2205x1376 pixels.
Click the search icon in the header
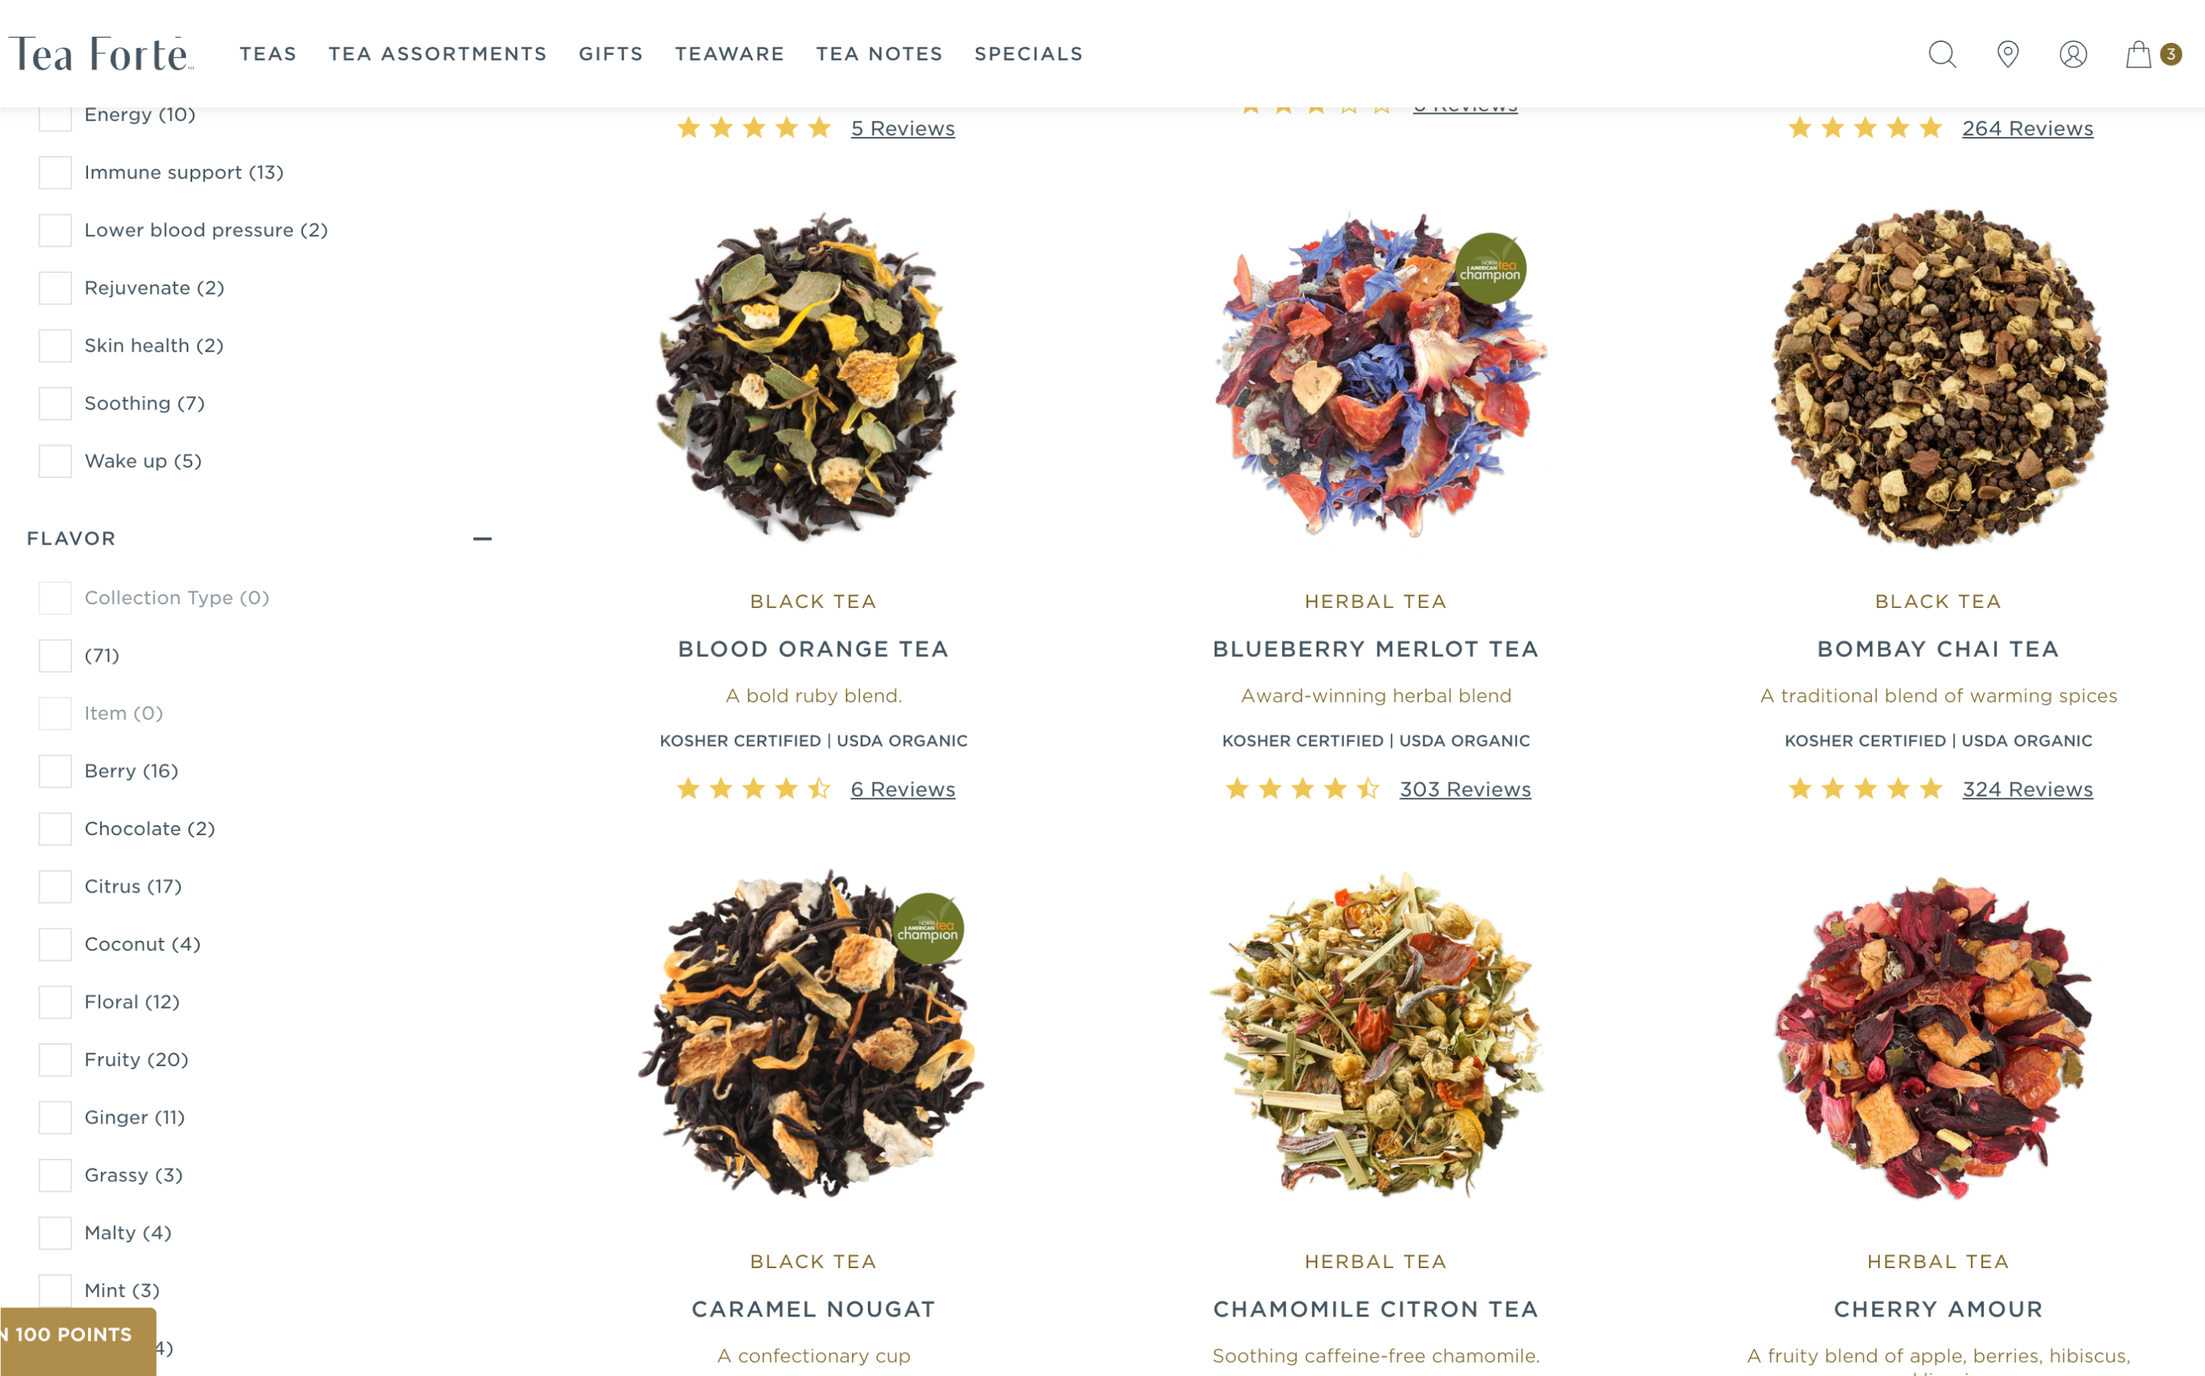coord(1942,54)
